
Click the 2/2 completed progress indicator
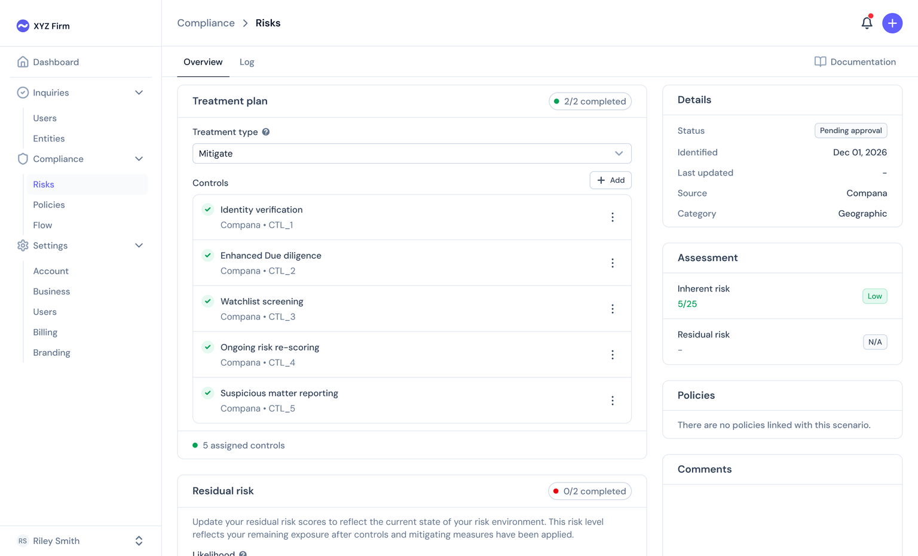[590, 101]
